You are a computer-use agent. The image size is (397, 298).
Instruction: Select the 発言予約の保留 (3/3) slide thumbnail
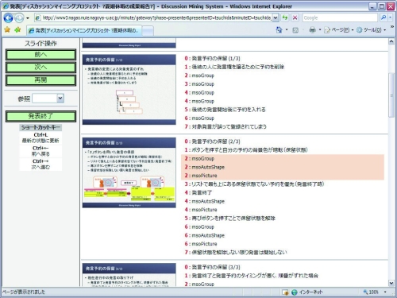(129, 275)
